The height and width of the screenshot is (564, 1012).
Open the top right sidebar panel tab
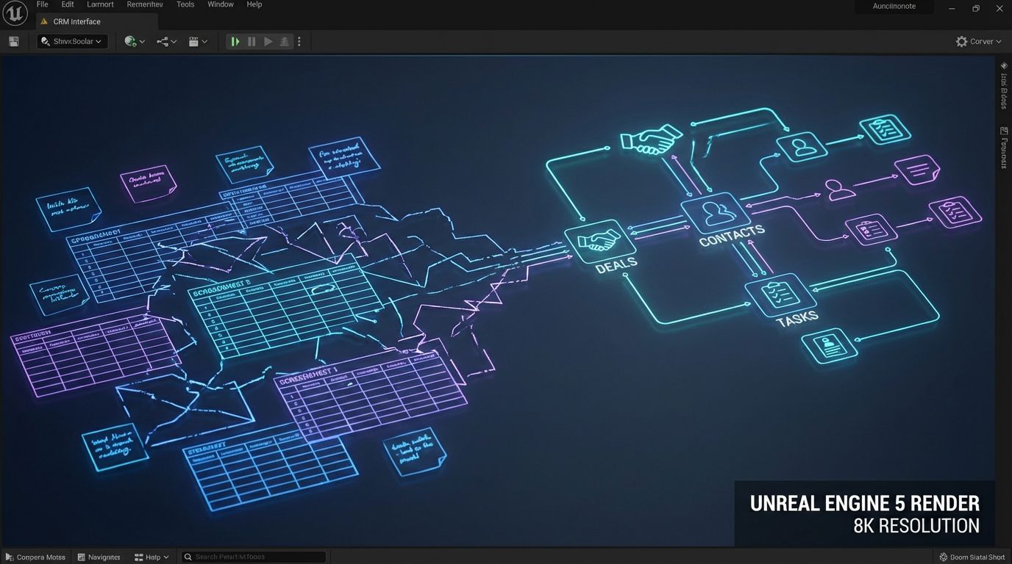[x=1004, y=85]
